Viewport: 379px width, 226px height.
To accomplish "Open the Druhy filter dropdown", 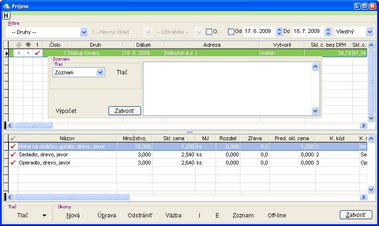I will click(84, 32).
